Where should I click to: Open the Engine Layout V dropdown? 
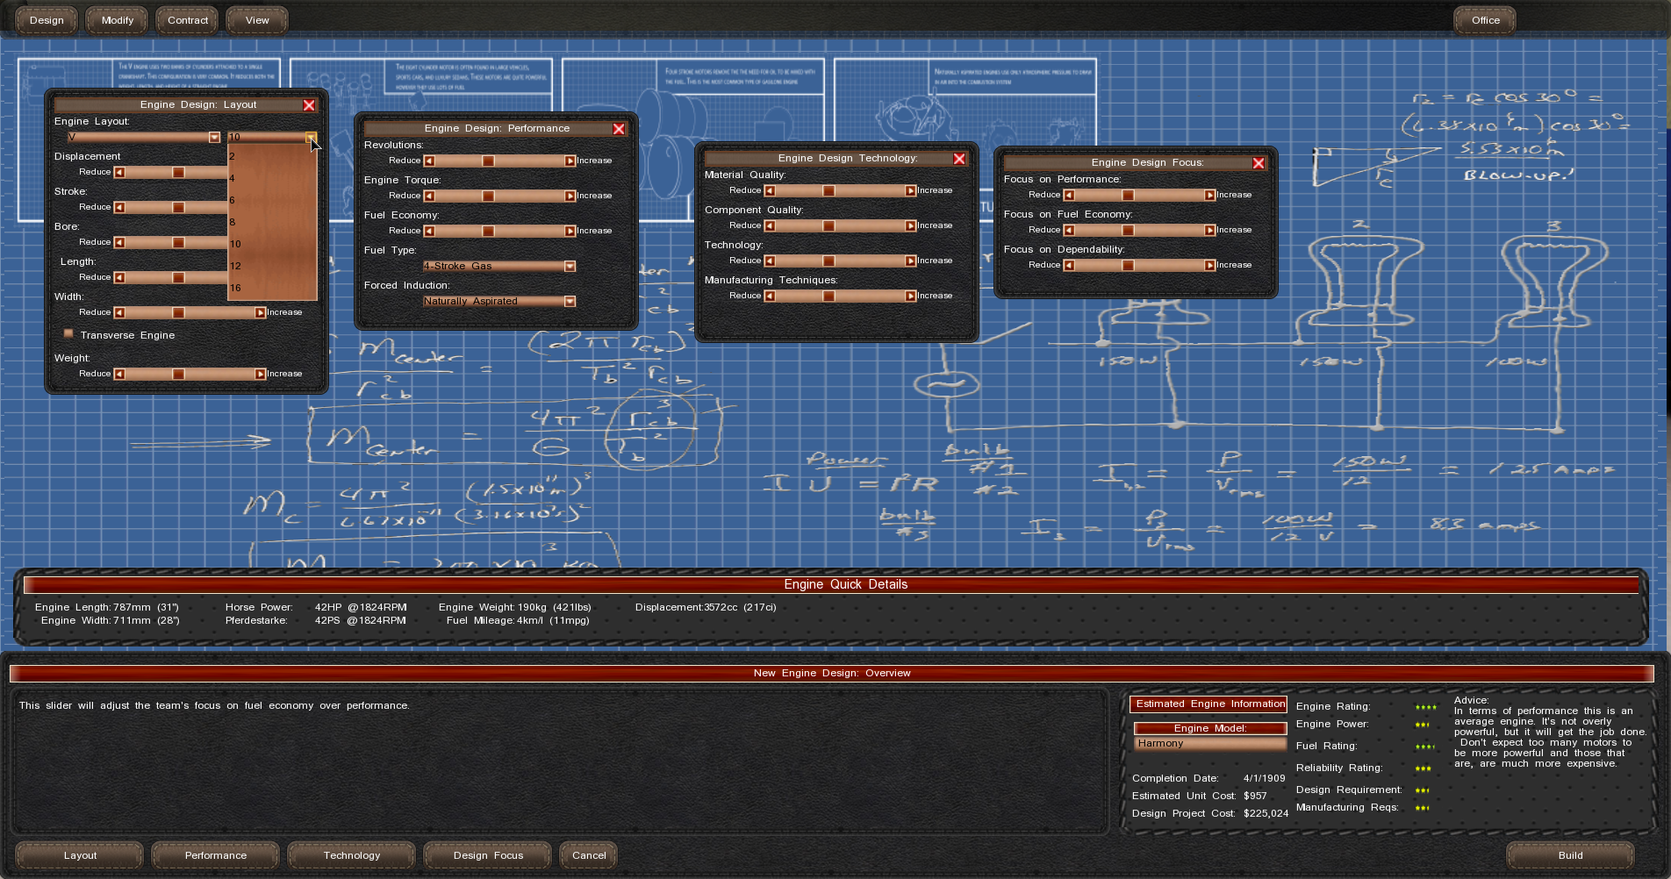(214, 138)
